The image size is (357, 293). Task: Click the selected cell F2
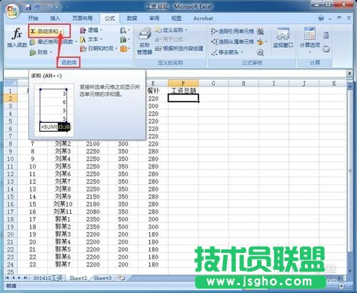pos(183,98)
